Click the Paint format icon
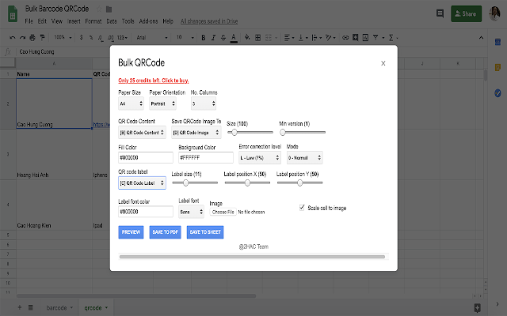 coord(42,38)
